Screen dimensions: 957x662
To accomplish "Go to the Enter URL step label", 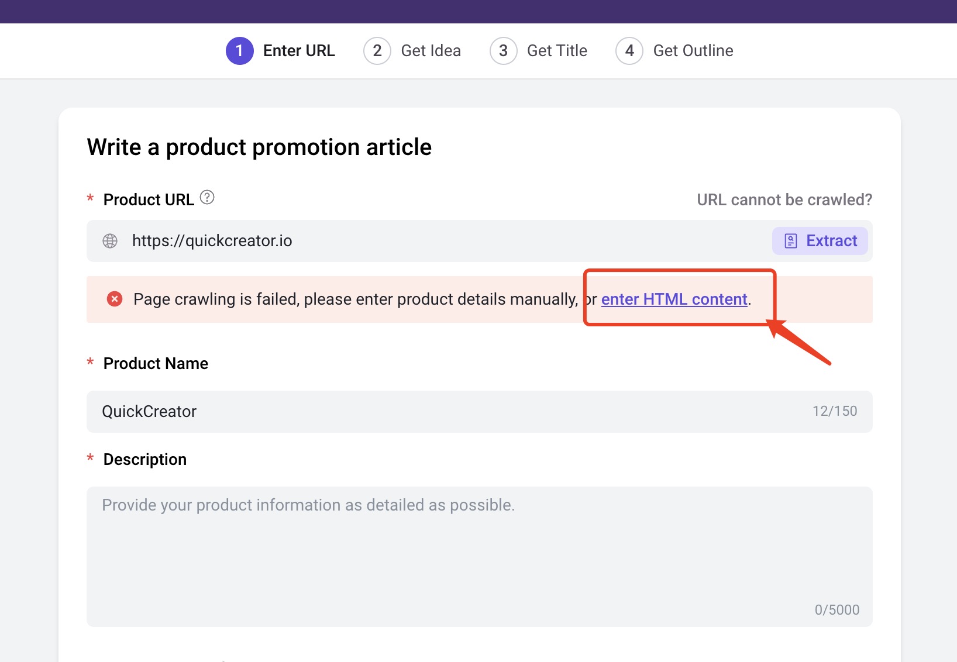I will click(x=299, y=51).
